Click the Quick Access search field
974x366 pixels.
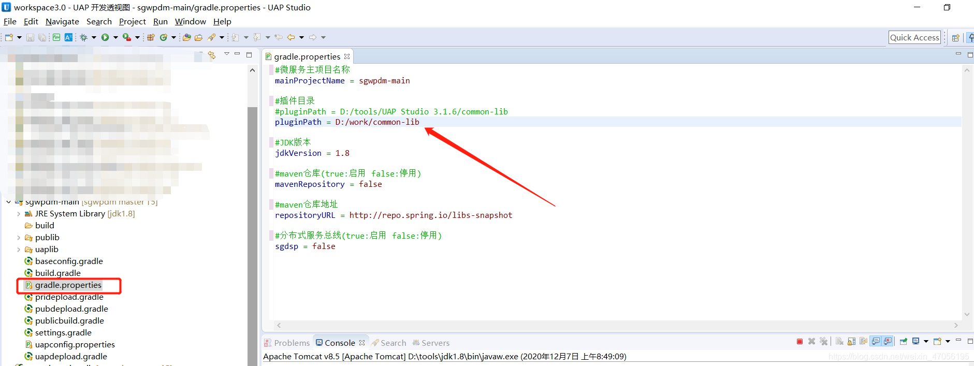914,37
